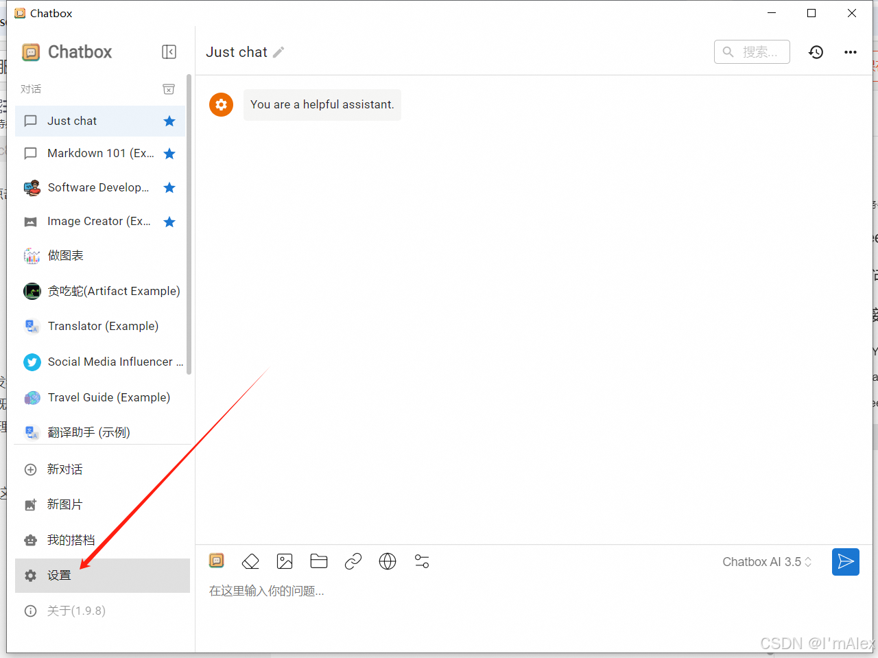
Task: Click the archive icon beside 对话 label
Action: [169, 89]
